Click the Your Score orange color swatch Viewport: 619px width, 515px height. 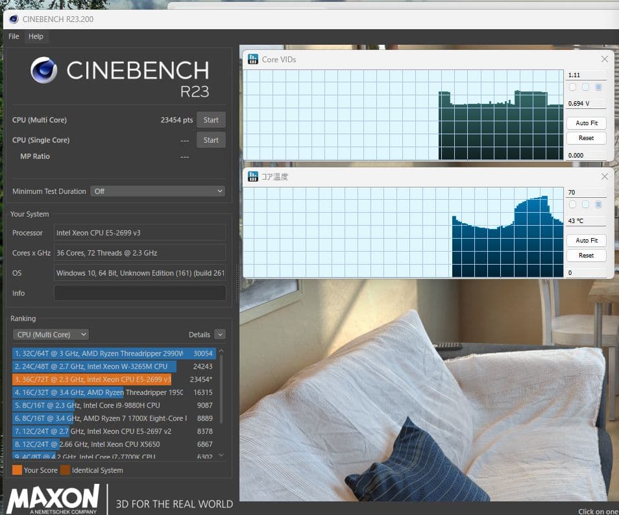(17, 470)
